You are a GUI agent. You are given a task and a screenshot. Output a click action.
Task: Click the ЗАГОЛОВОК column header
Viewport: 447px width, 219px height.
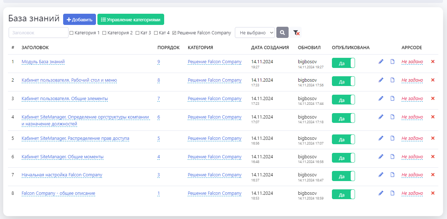tap(35, 48)
